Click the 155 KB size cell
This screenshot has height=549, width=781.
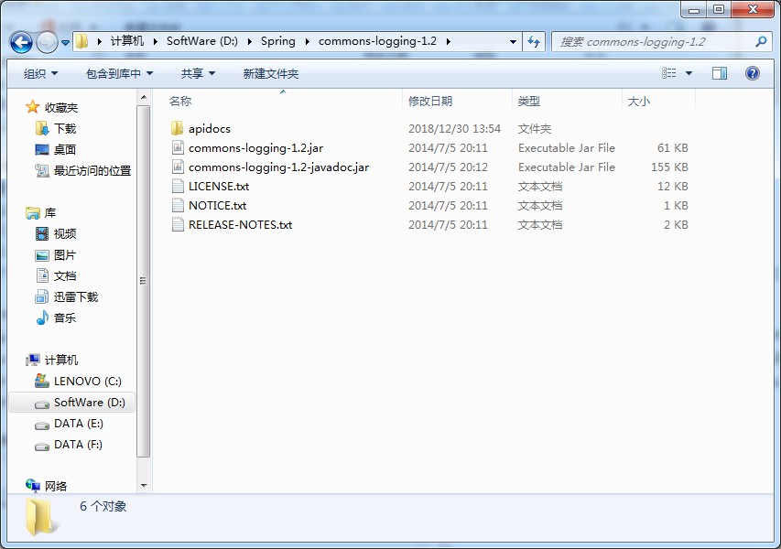point(669,167)
